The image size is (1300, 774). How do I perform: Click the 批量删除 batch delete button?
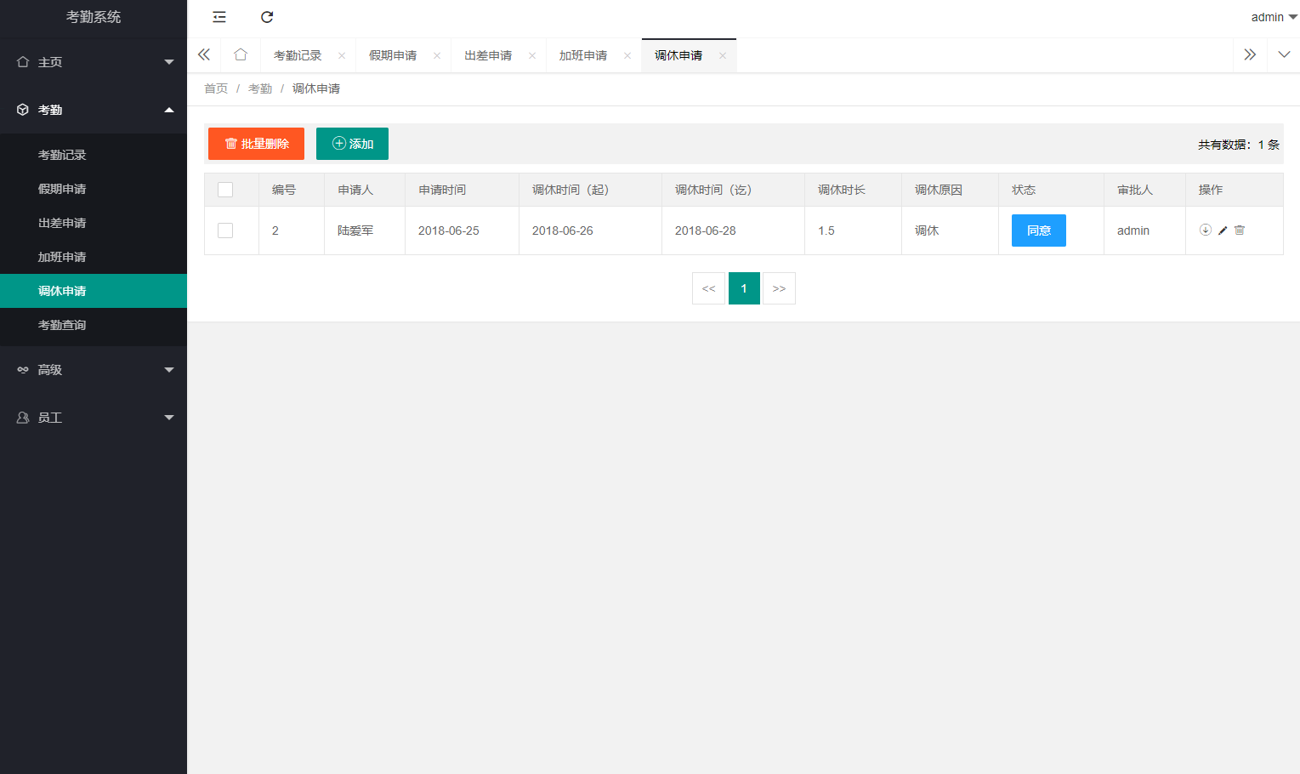pyautogui.click(x=256, y=143)
